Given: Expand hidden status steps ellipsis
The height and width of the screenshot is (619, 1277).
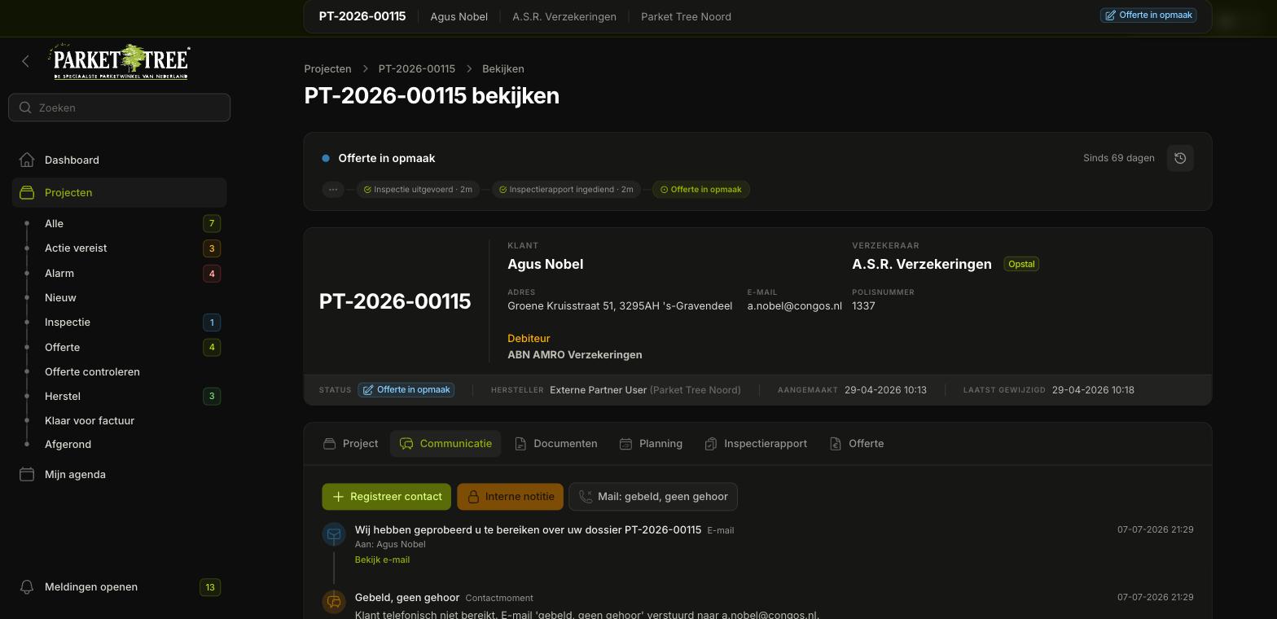Looking at the screenshot, I should click(332, 189).
